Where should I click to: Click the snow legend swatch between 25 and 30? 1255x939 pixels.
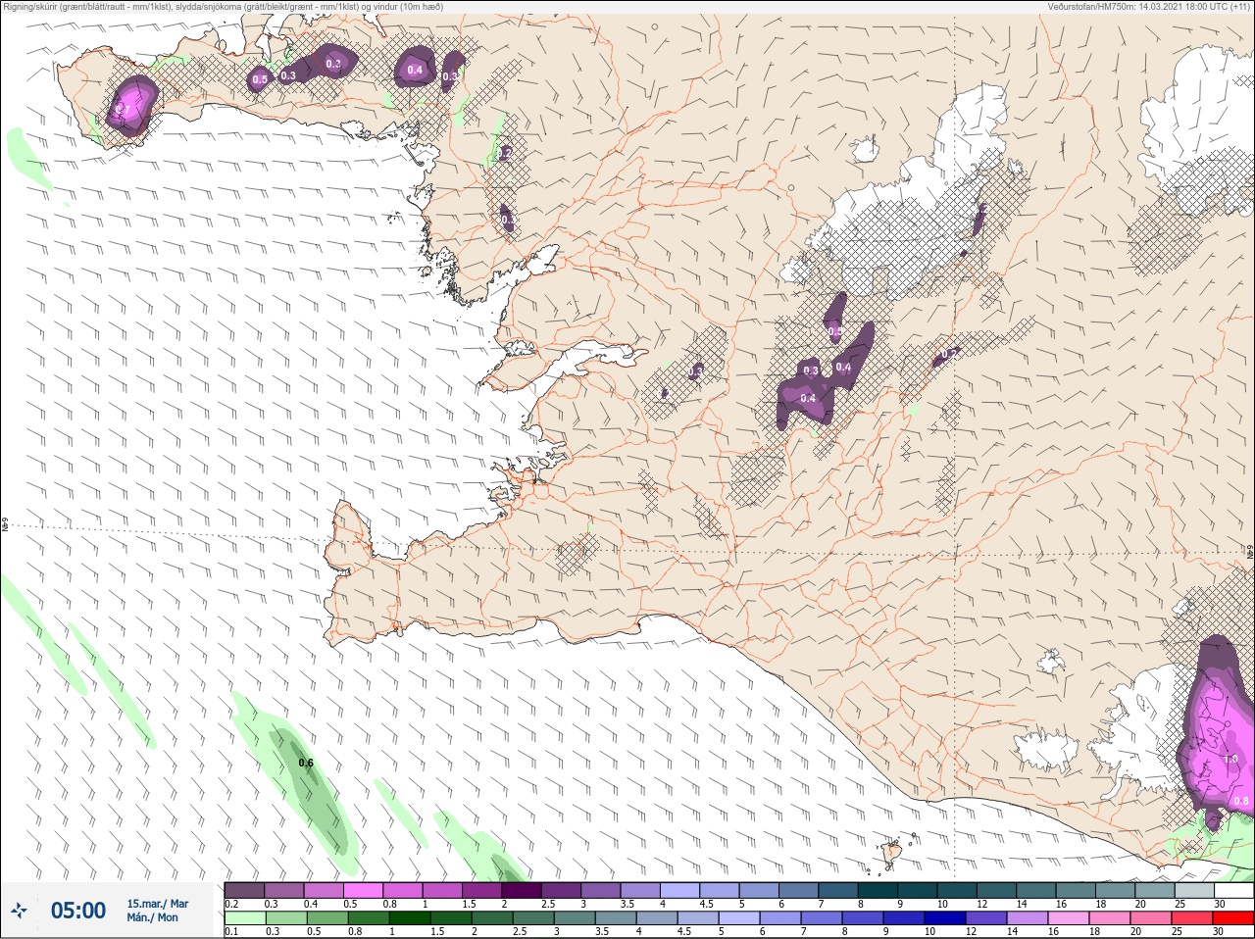1195,890
